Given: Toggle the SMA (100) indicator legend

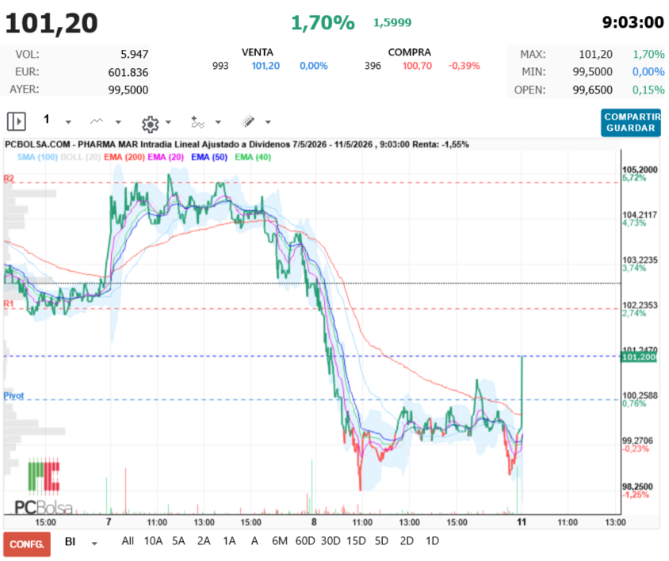Looking at the screenshot, I should (37, 157).
